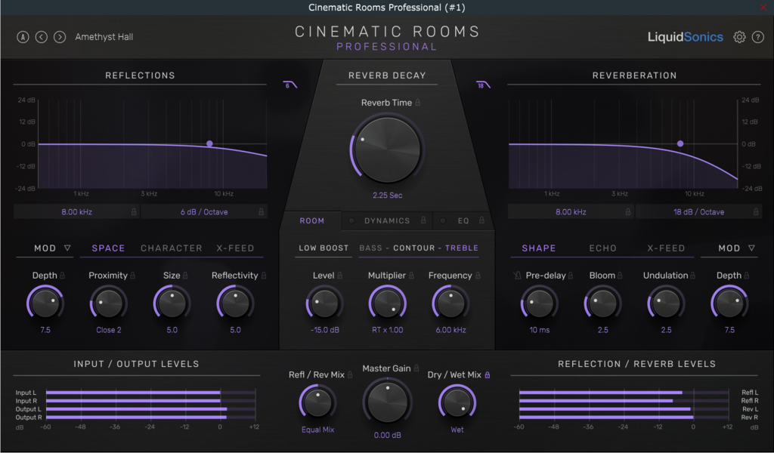The width and height of the screenshot is (774, 453).
Task: Click the Master Gain knob
Action: click(x=388, y=402)
